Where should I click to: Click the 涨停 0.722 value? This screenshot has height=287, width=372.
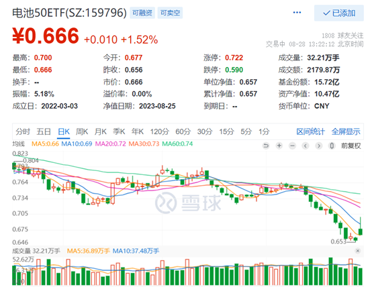(234, 58)
